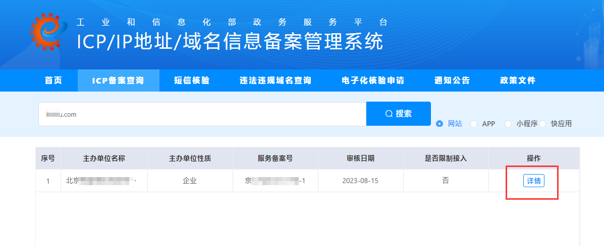Viewport: 604px width, 246px height.
Task: Click the 否 restricted-access cell
Action: click(446, 181)
